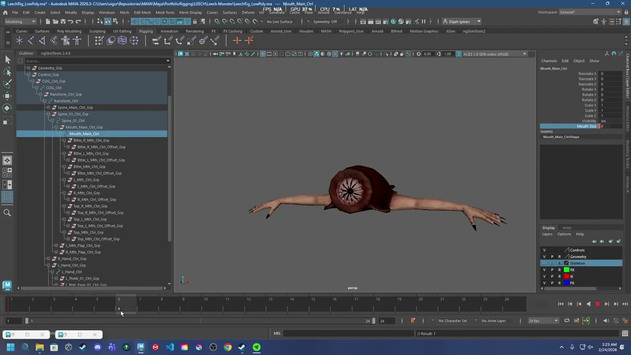The width and height of the screenshot is (631, 355).
Task: Open the Windows menu
Action: [107, 12]
